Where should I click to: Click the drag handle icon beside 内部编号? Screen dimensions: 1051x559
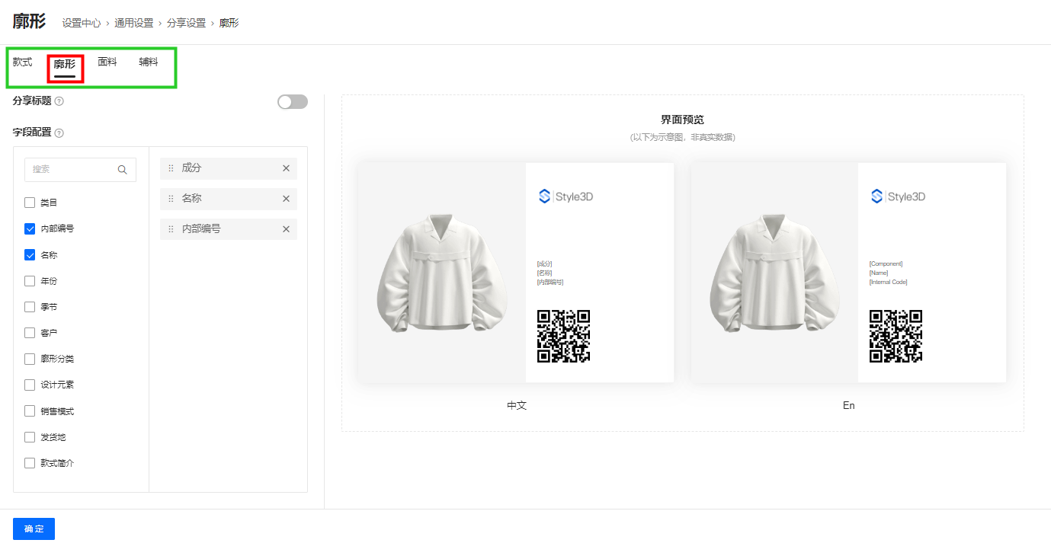click(x=171, y=229)
